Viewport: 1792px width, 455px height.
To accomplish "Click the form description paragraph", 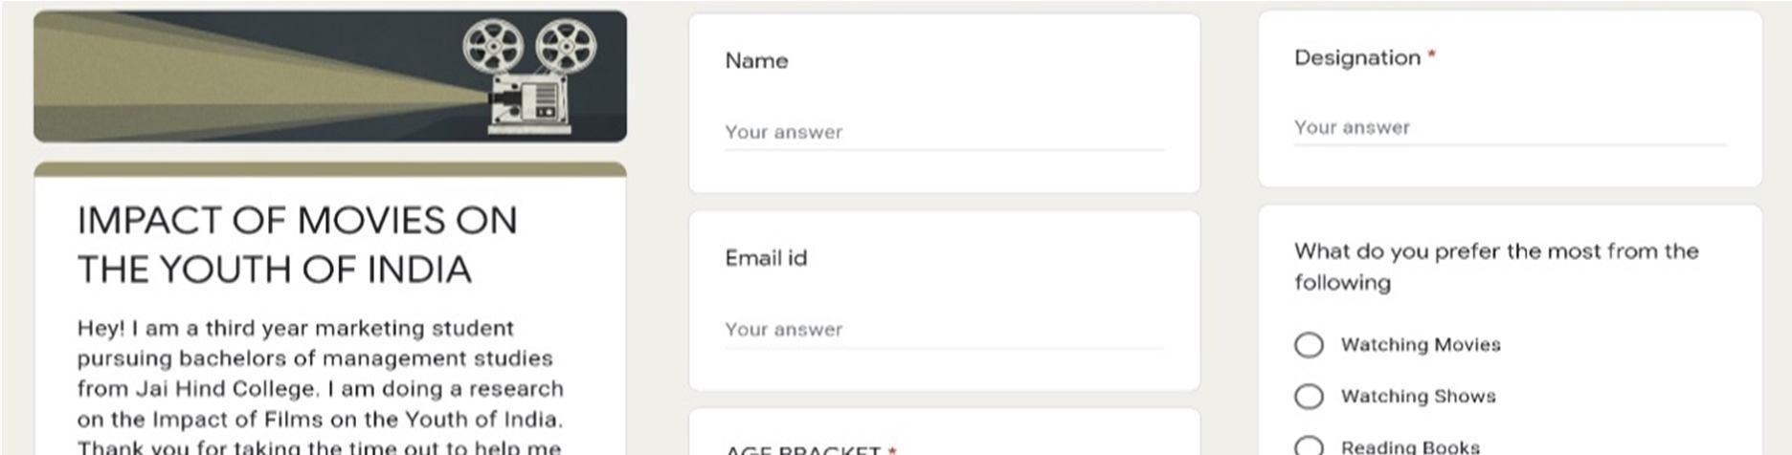I will click(x=321, y=387).
